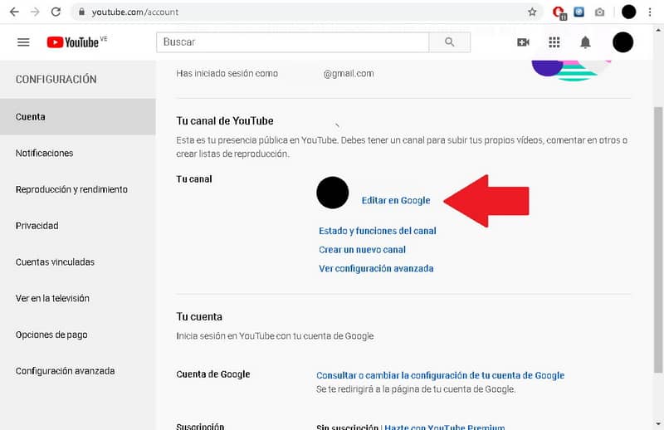This screenshot has width=664, height=430.
Task: Open the create video camera icon
Action: point(523,42)
